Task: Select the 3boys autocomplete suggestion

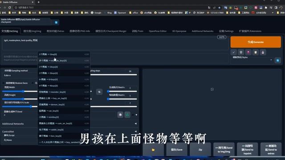Action: [x=64, y=73]
